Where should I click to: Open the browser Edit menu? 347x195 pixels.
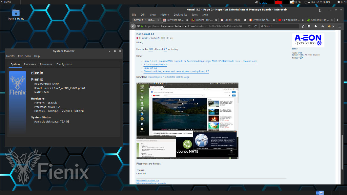point(143,15)
